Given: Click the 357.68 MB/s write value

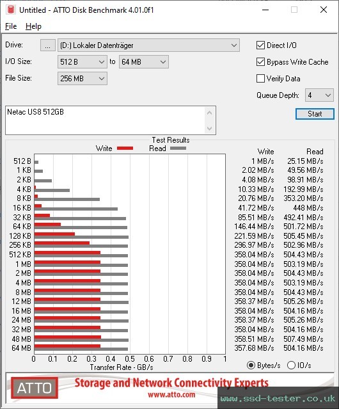Looking at the screenshot, I should 254,348.
